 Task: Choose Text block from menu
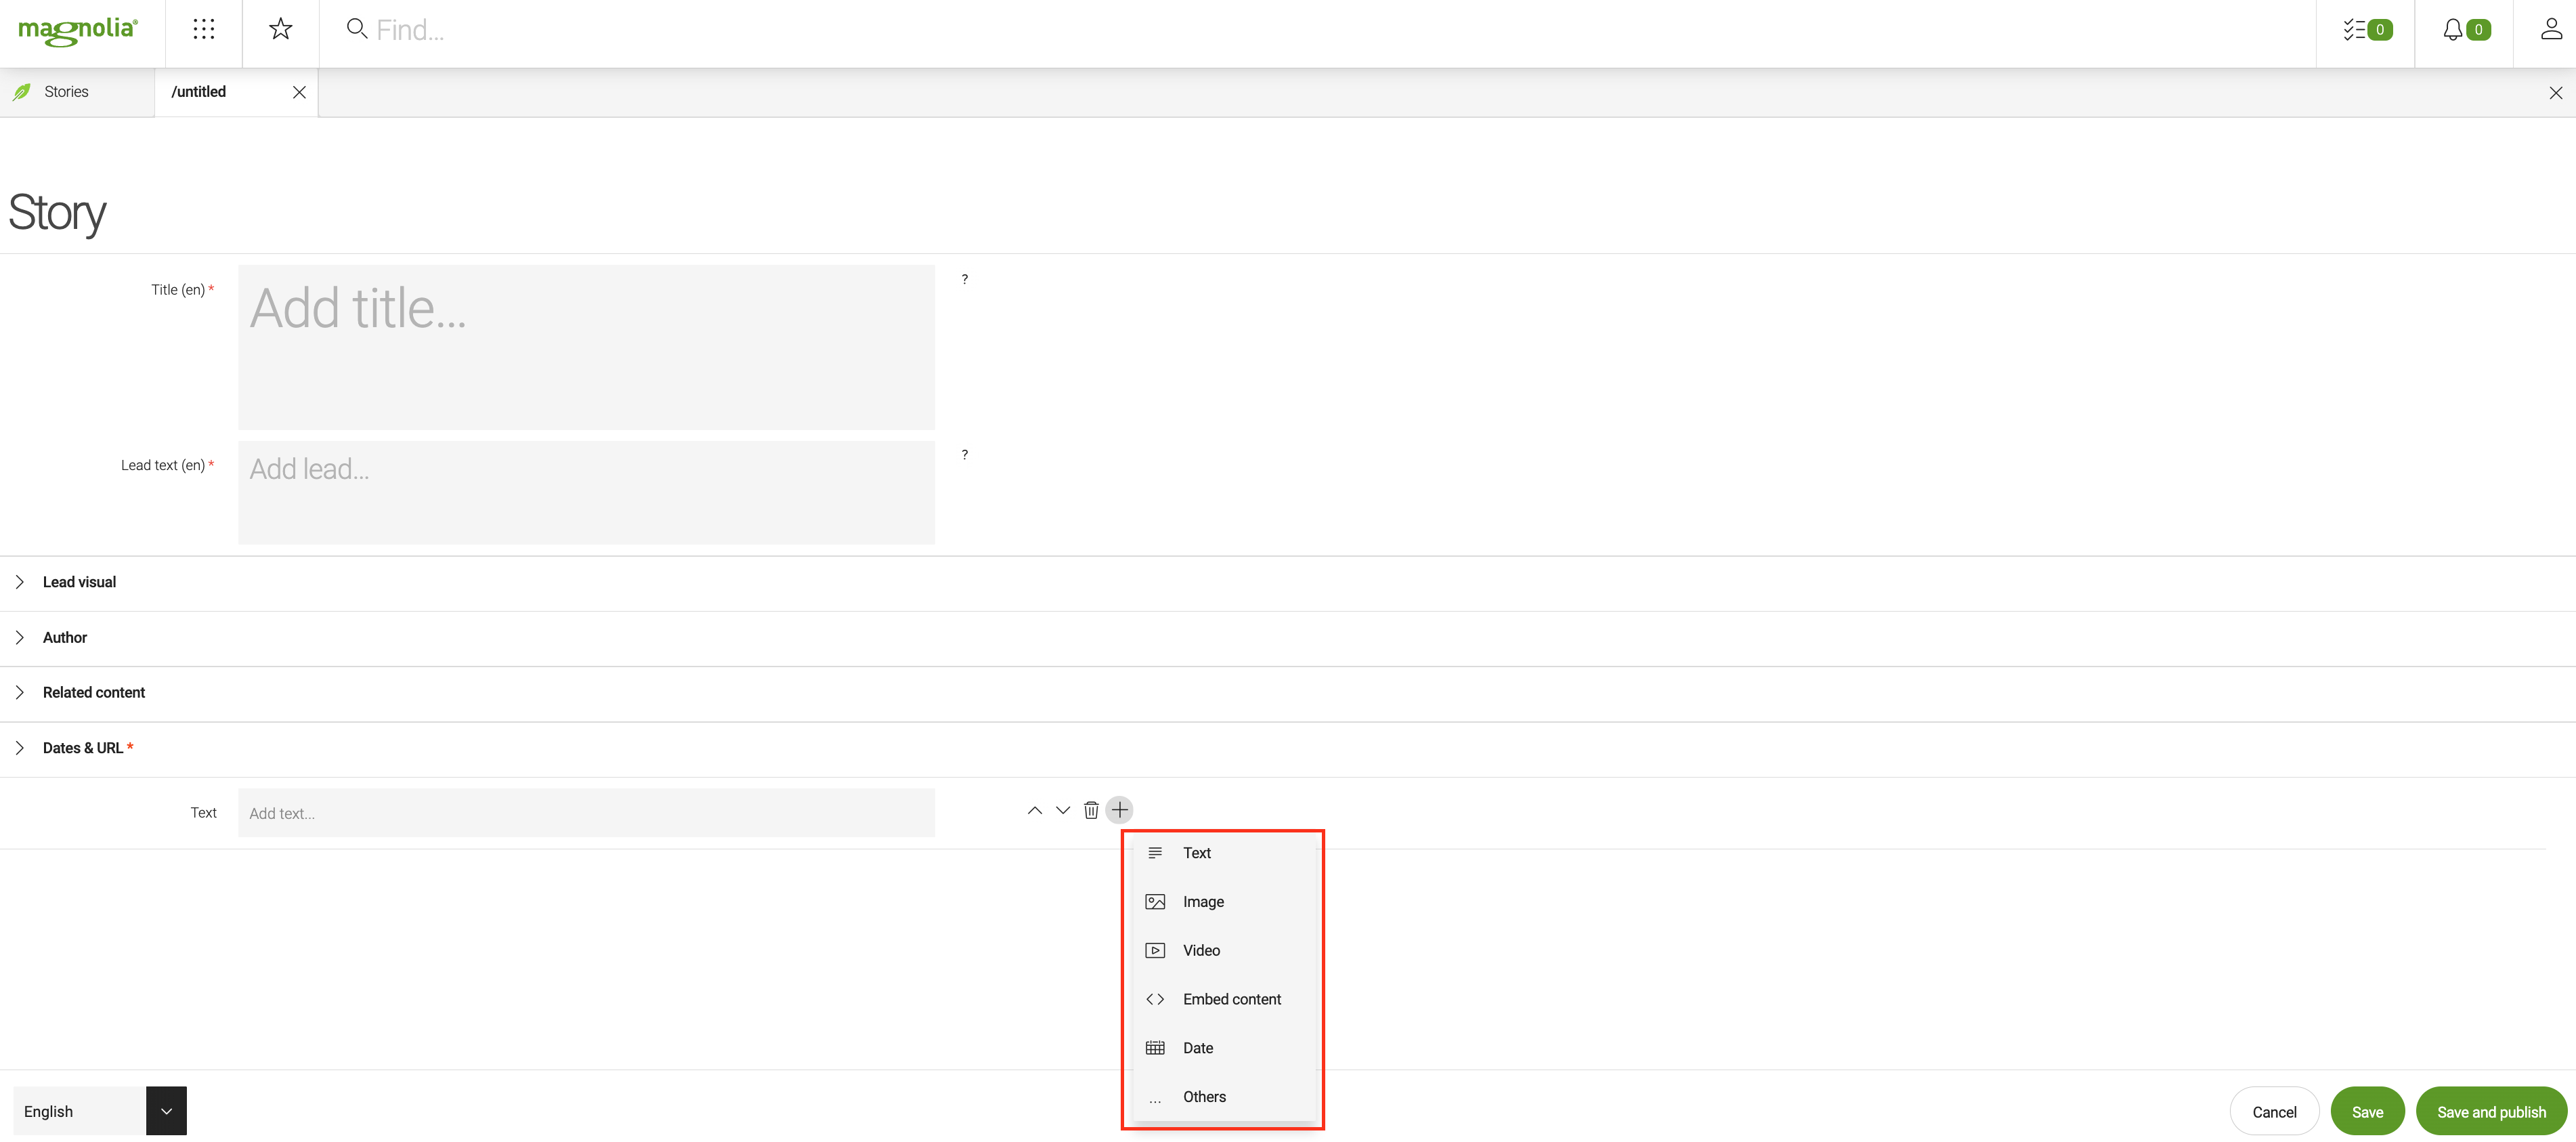click(x=1223, y=853)
